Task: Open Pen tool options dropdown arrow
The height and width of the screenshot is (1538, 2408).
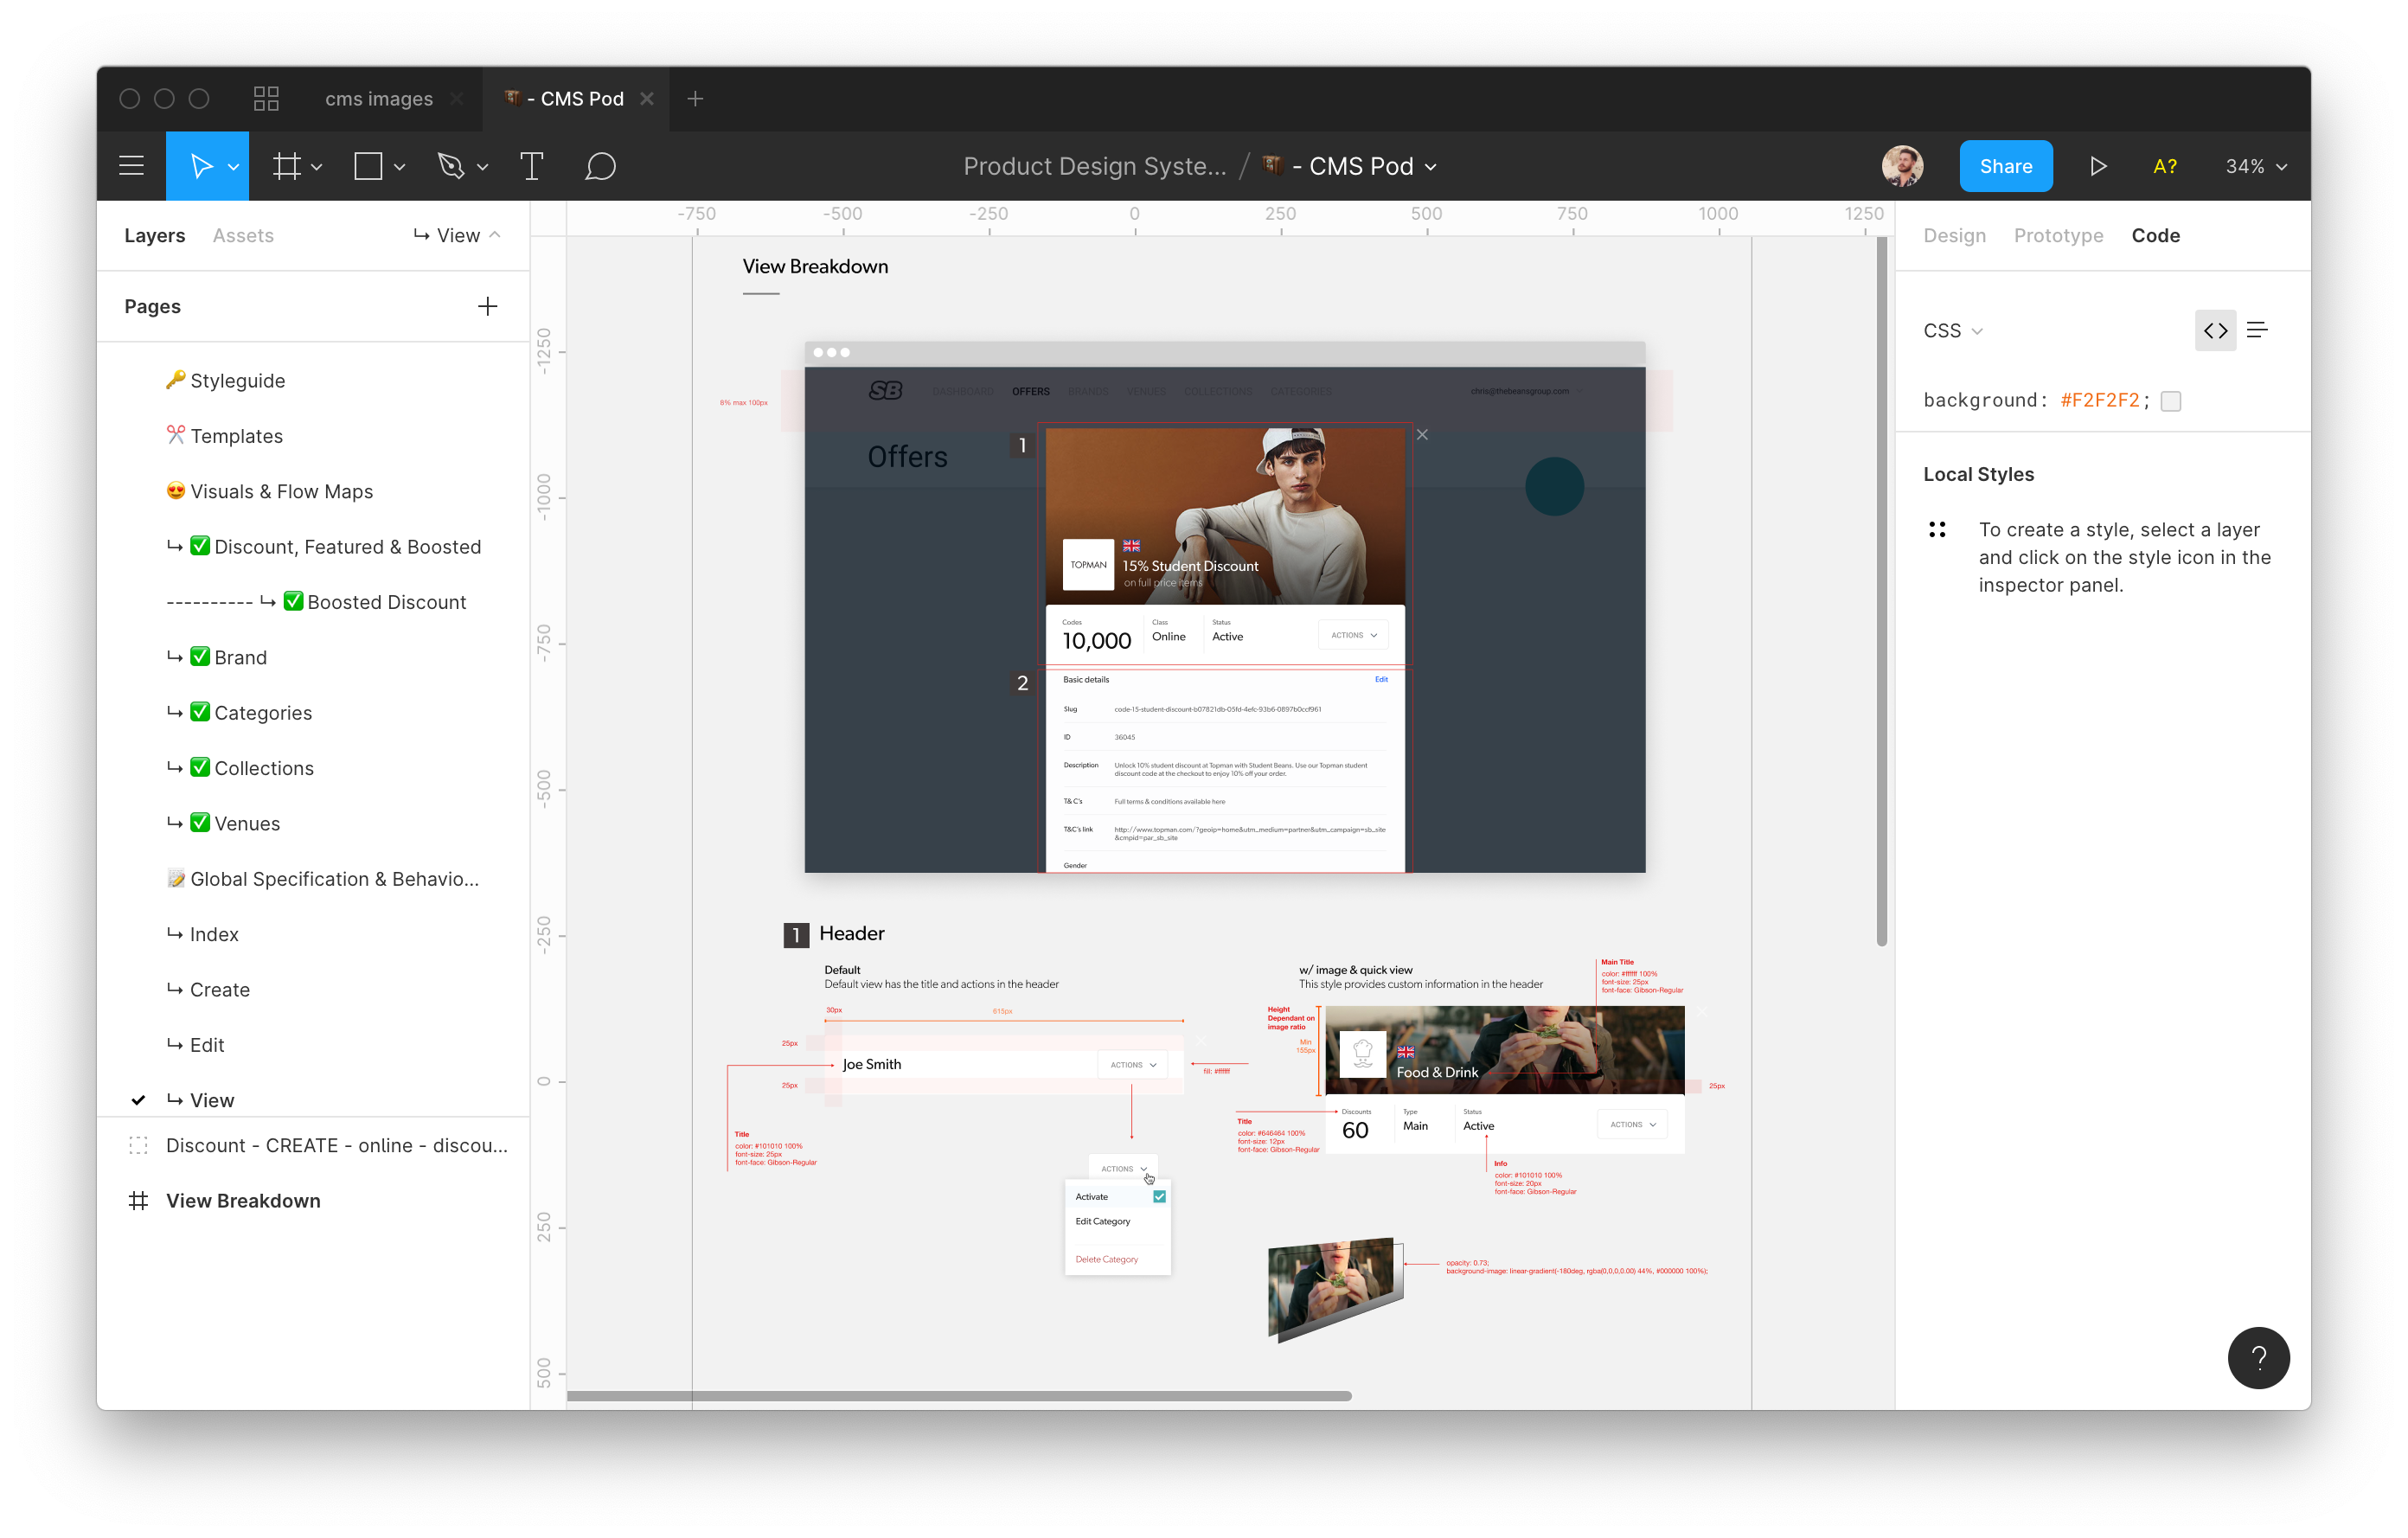Action: (482, 167)
